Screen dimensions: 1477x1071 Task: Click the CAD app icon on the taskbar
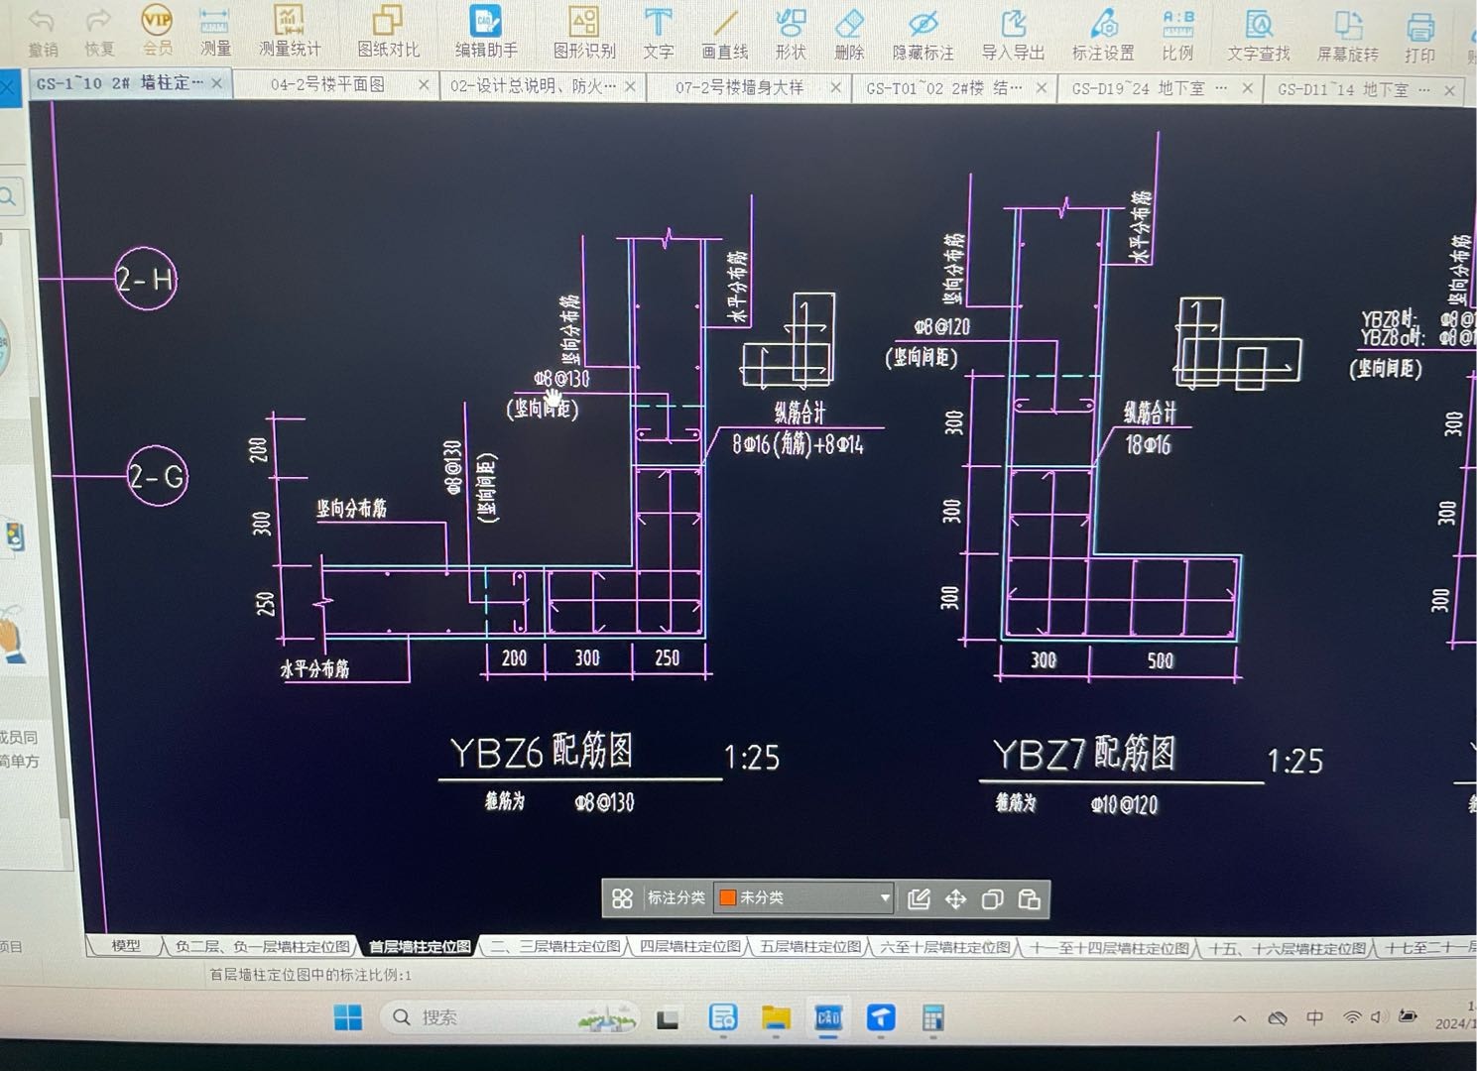(x=828, y=1017)
